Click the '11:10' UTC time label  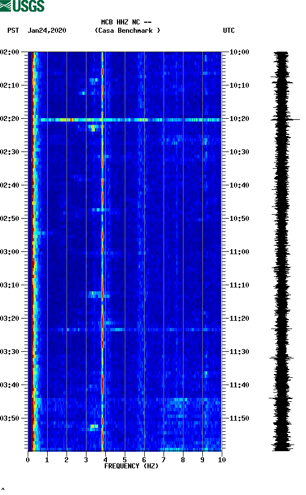(x=239, y=285)
